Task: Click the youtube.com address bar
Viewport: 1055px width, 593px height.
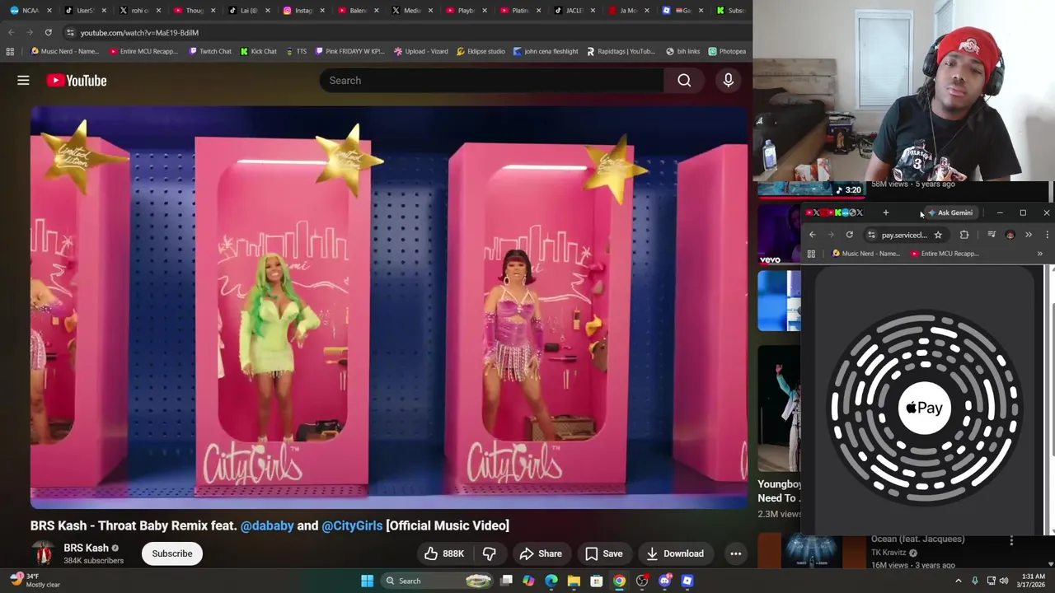Action: [404, 32]
